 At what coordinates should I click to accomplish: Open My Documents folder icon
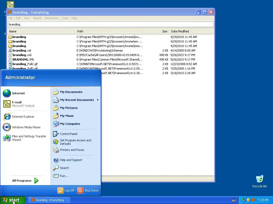(x=56, y=92)
